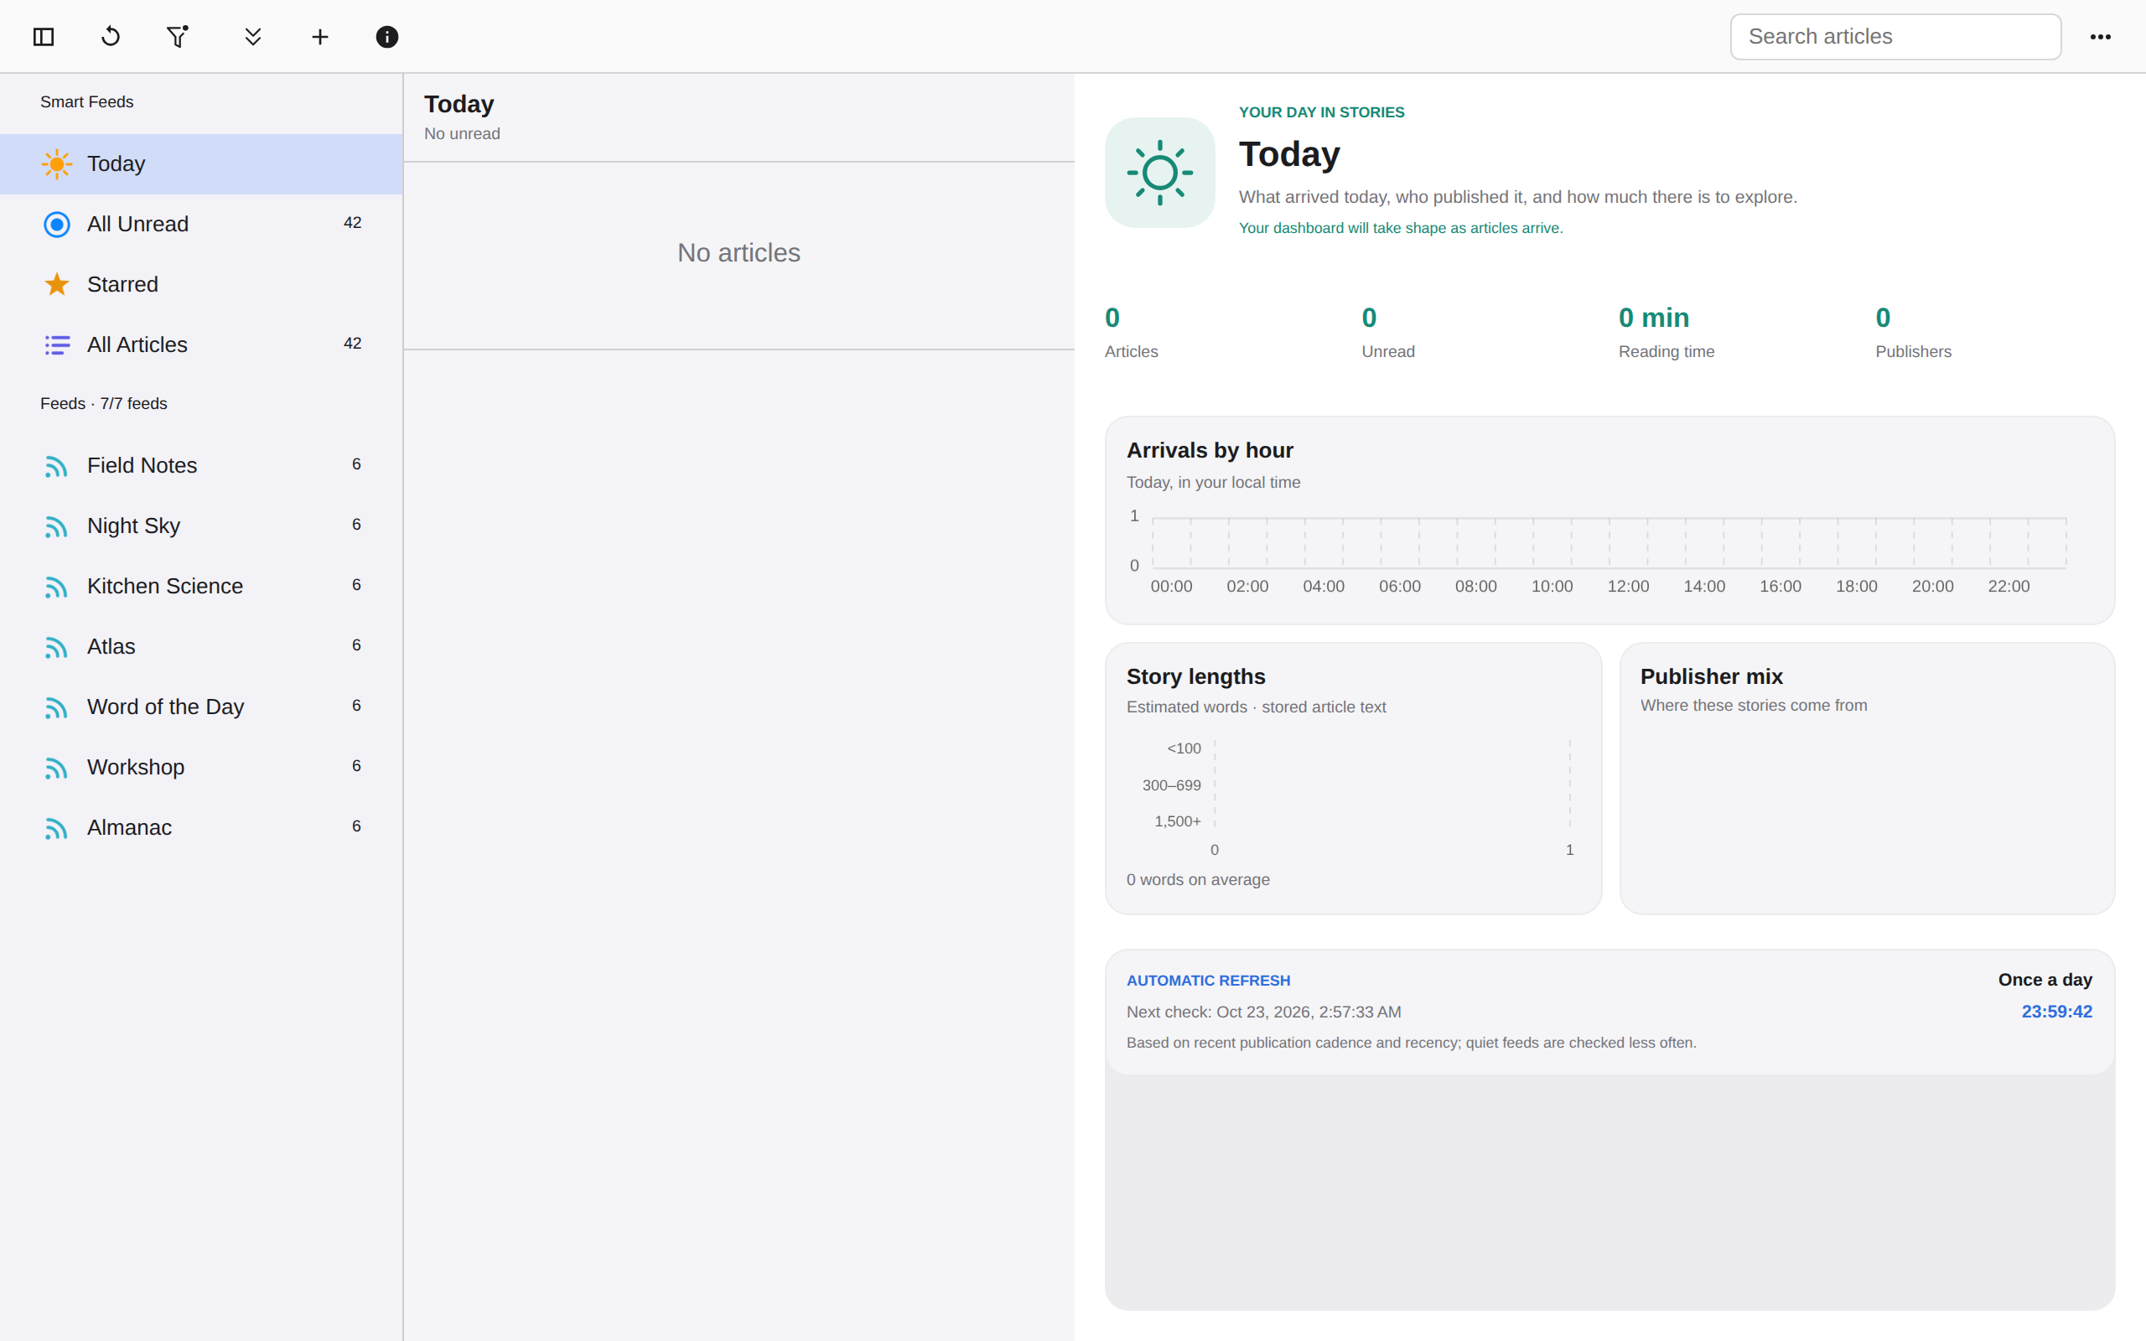Screen dimensions: 2146x1341
Task: Select the Almanac feed
Action: 201,827
